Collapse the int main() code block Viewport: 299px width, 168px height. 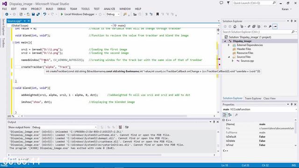click(14, 42)
